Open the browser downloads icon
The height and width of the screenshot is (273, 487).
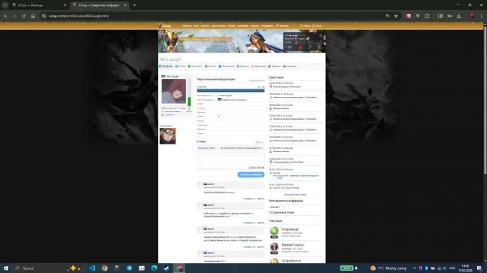[x=458, y=16]
